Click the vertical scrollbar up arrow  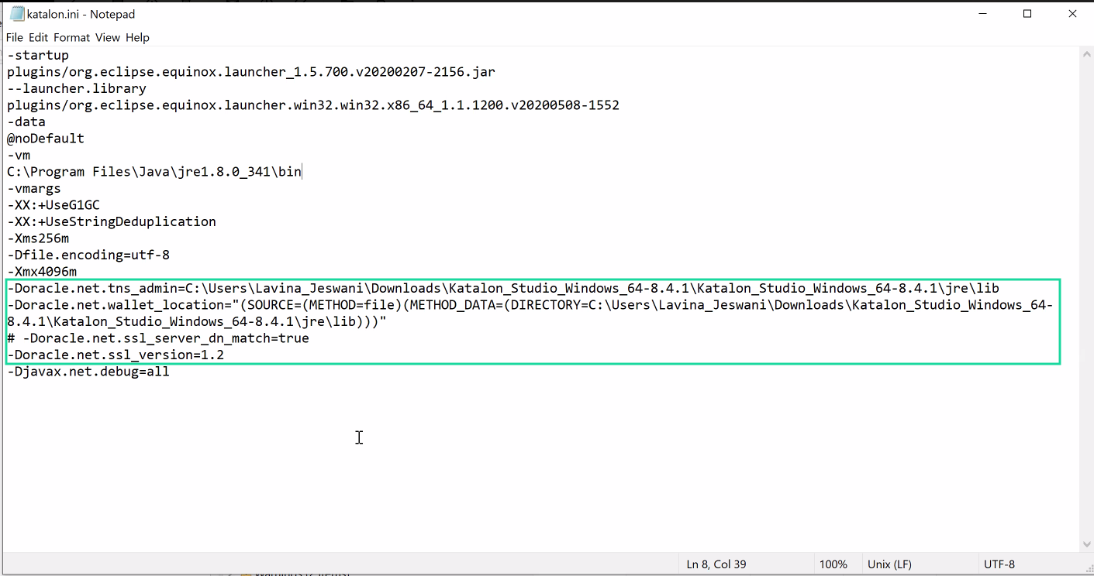pos(1086,55)
